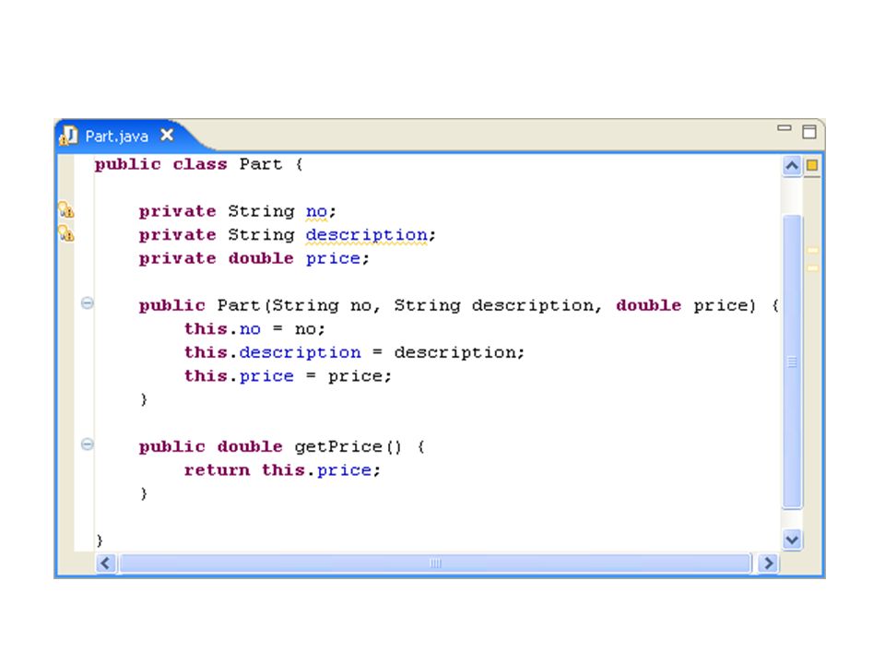The width and height of the screenshot is (885, 664).
Task: Click the underlined field name 'no'
Action: (316, 212)
